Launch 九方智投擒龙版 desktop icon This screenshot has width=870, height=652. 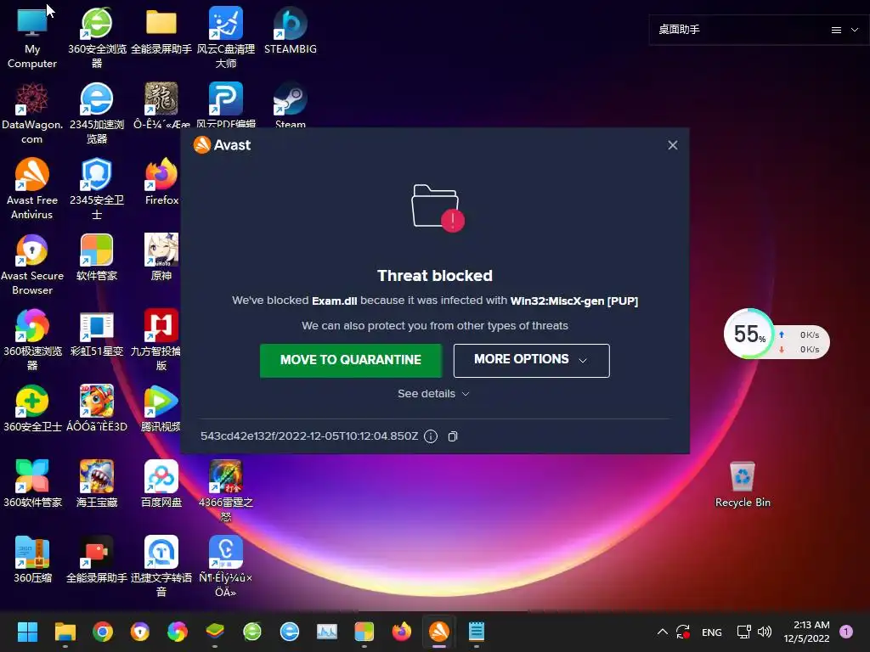[x=161, y=340]
